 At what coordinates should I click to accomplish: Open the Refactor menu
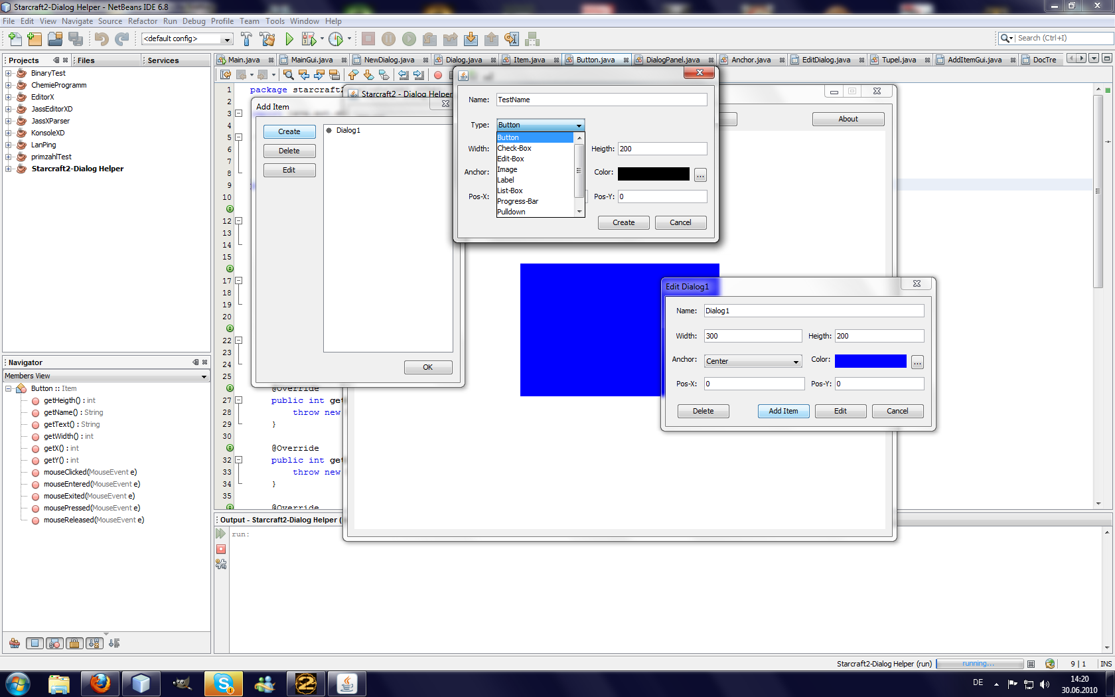click(143, 21)
